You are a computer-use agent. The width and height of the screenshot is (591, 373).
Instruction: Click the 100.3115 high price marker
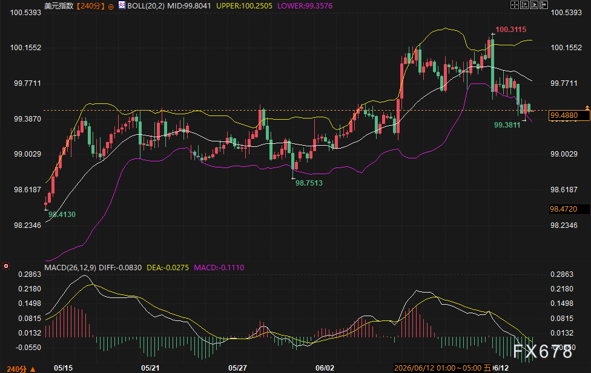[510, 30]
